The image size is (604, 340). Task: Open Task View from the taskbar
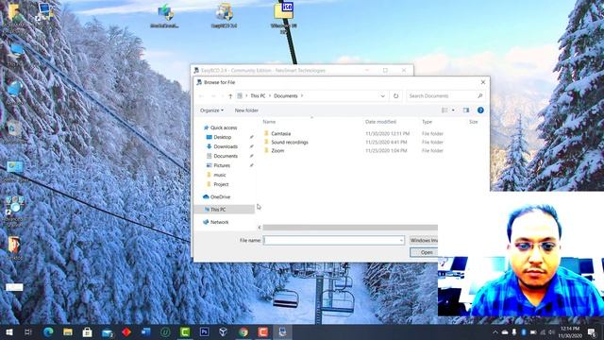[28, 331]
